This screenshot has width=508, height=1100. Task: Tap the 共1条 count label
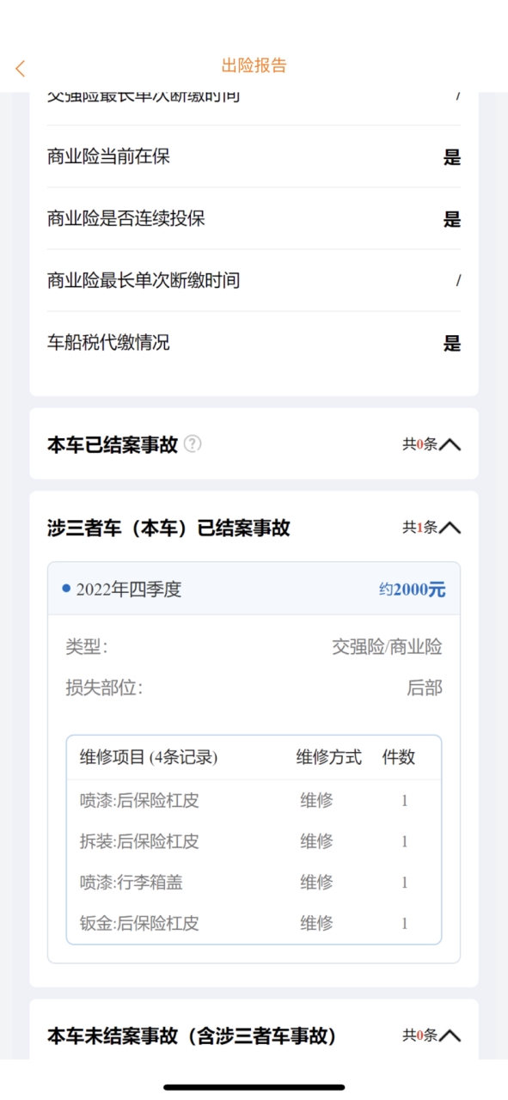pos(419,528)
